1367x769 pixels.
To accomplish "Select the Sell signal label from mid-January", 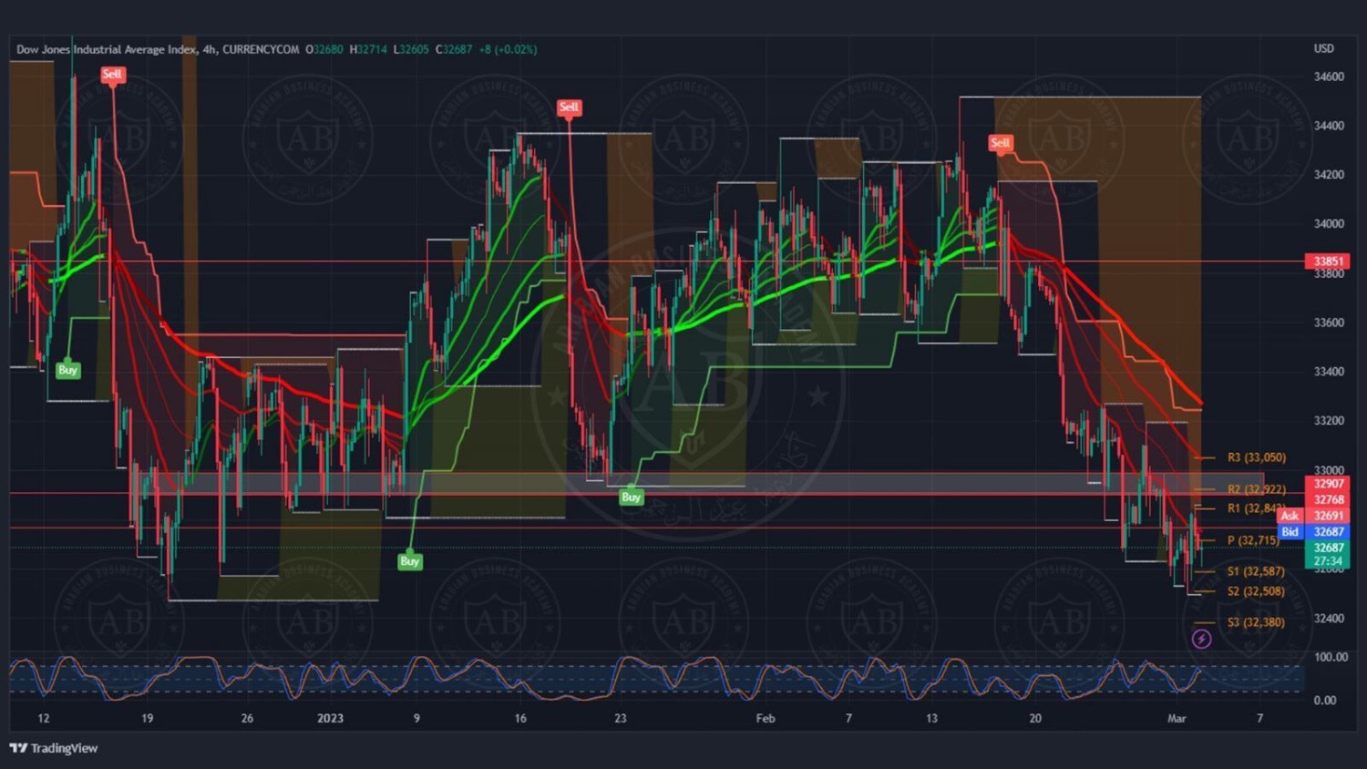I will [569, 108].
